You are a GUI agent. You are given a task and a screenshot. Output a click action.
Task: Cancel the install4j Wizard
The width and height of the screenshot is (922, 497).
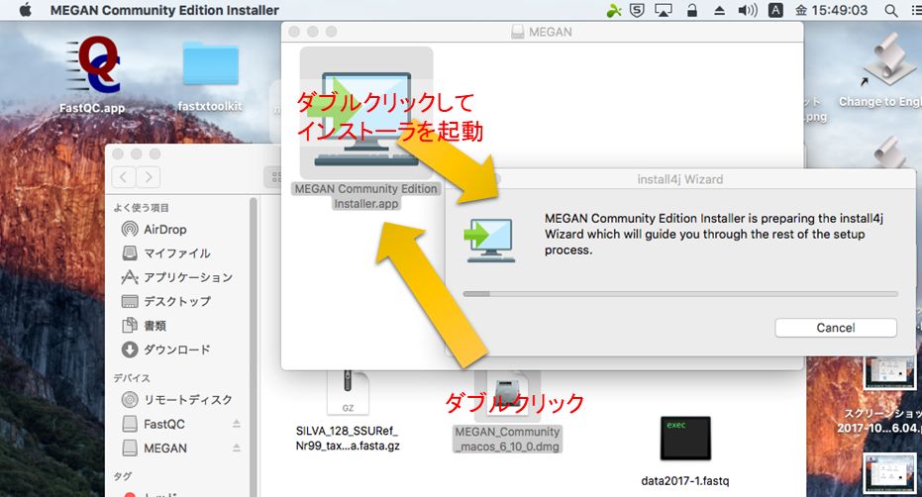(836, 328)
